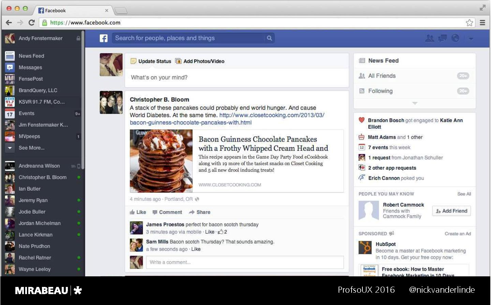Open the friend requests icon in the top bar
Viewport: 491px width, 305px height.
click(x=430, y=38)
